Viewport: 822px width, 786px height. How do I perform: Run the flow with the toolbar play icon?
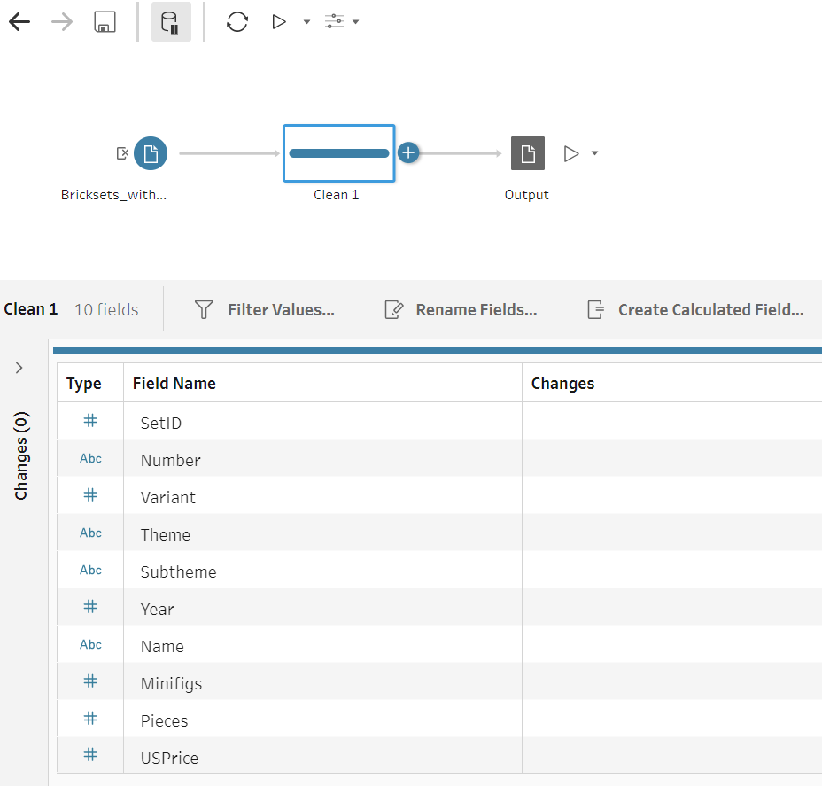tap(279, 22)
